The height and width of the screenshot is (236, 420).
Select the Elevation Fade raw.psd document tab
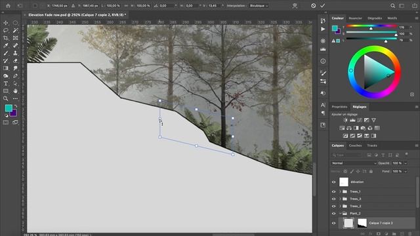(x=77, y=14)
